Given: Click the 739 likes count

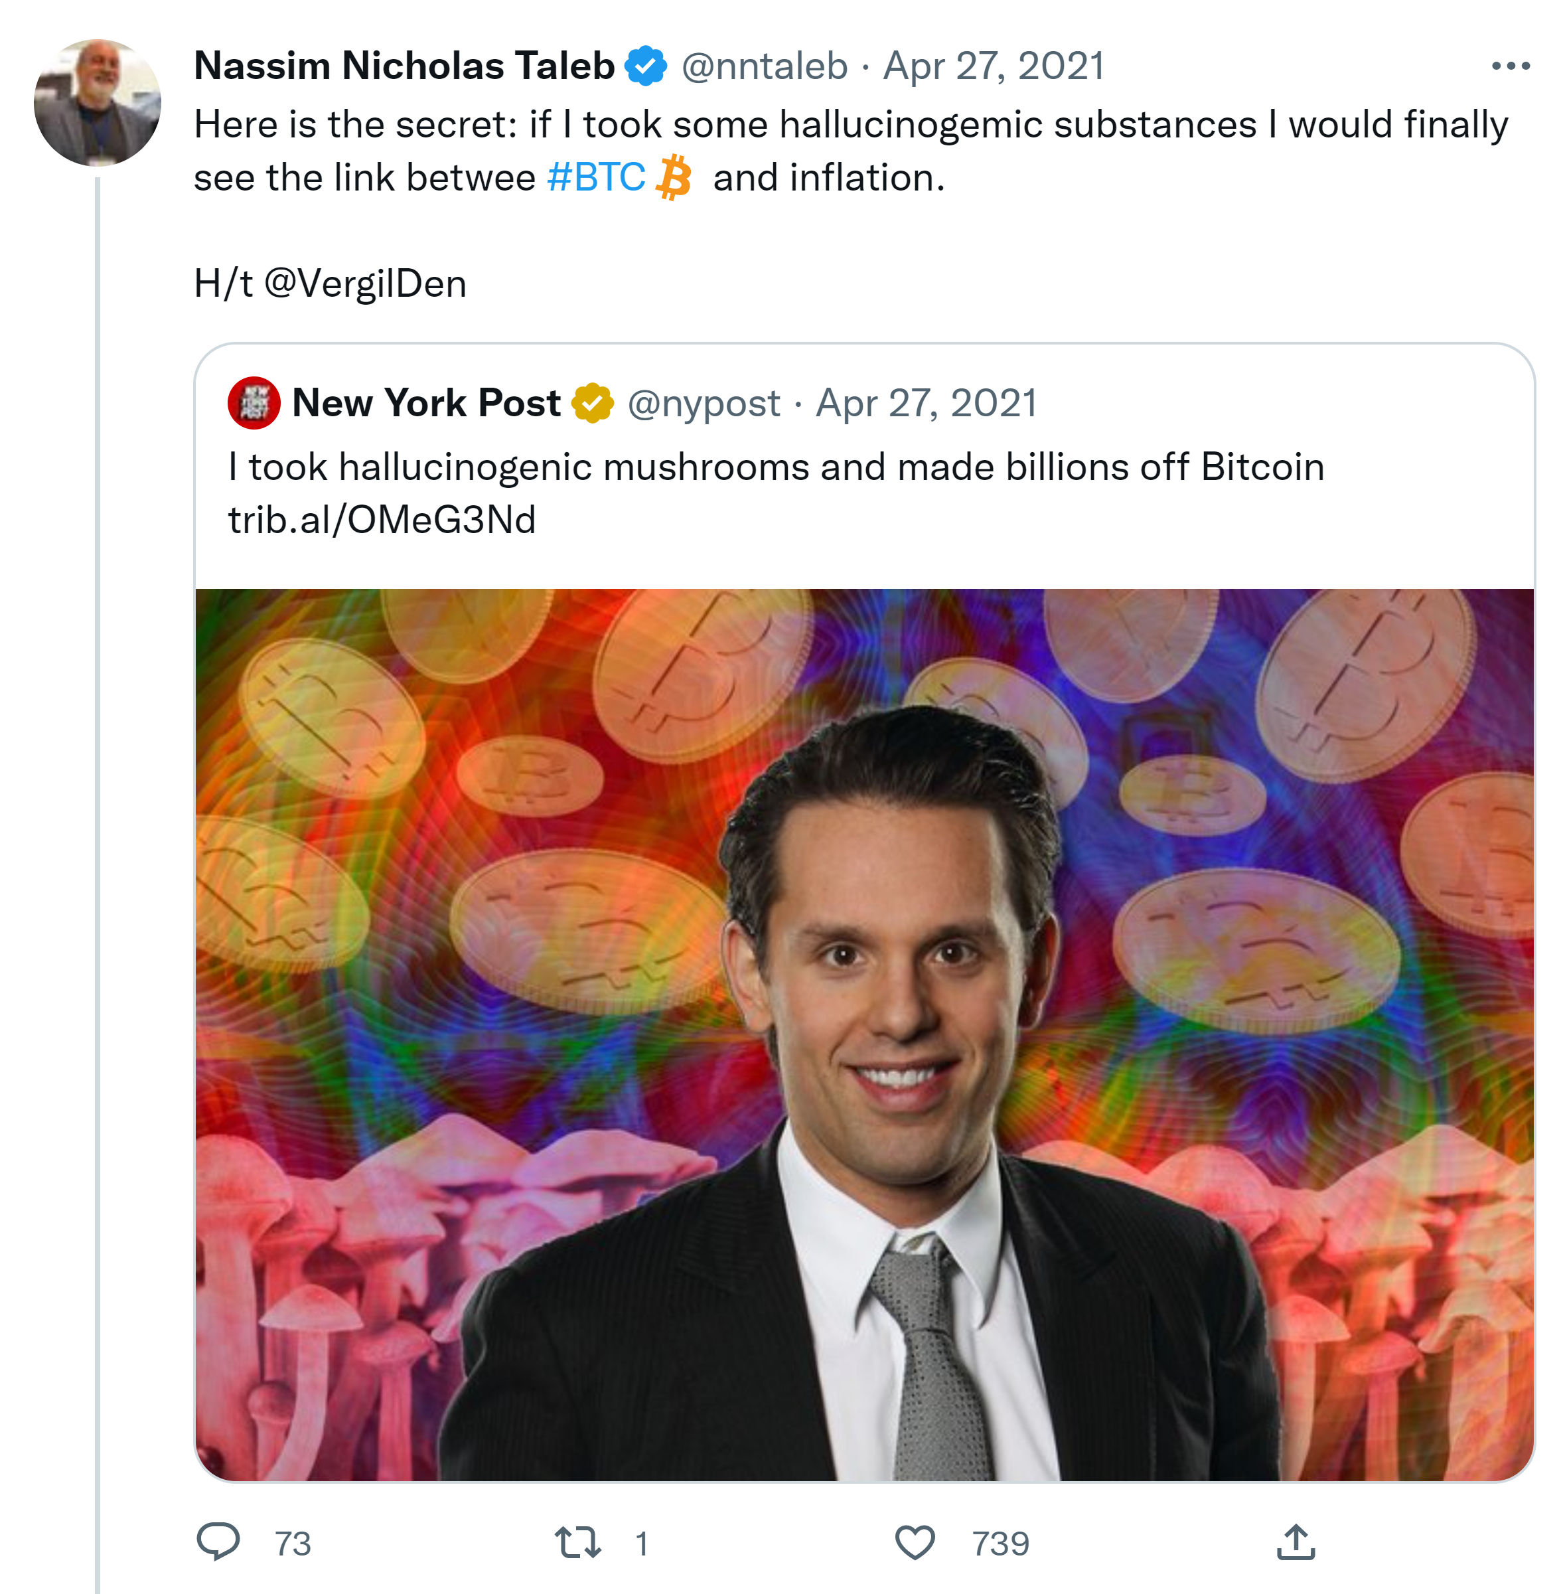Looking at the screenshot, I should coord(1000,1544).
